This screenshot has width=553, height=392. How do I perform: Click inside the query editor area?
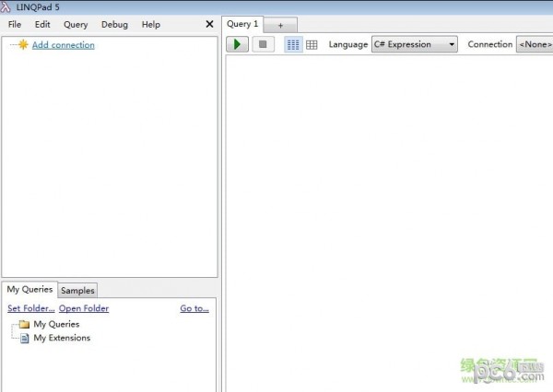coord(389,224)
